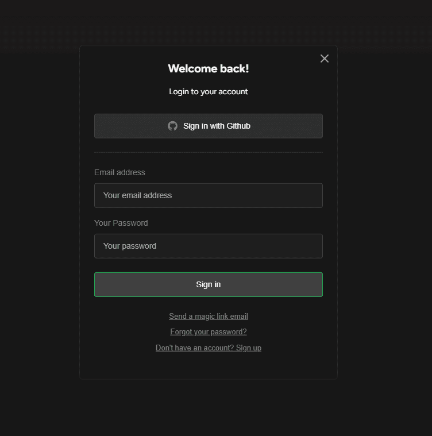Click the dark backdrop outside the login modal

point(39,217)
